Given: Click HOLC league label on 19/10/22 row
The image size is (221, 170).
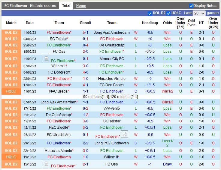Looking at the screenshot, I should coord(11,157).
